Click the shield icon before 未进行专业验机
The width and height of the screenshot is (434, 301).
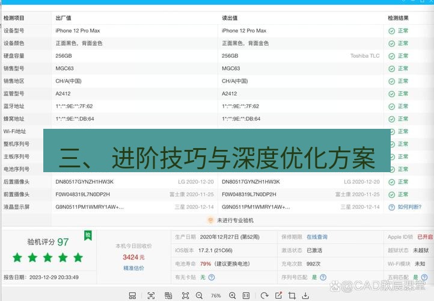[x=210, y=220]
